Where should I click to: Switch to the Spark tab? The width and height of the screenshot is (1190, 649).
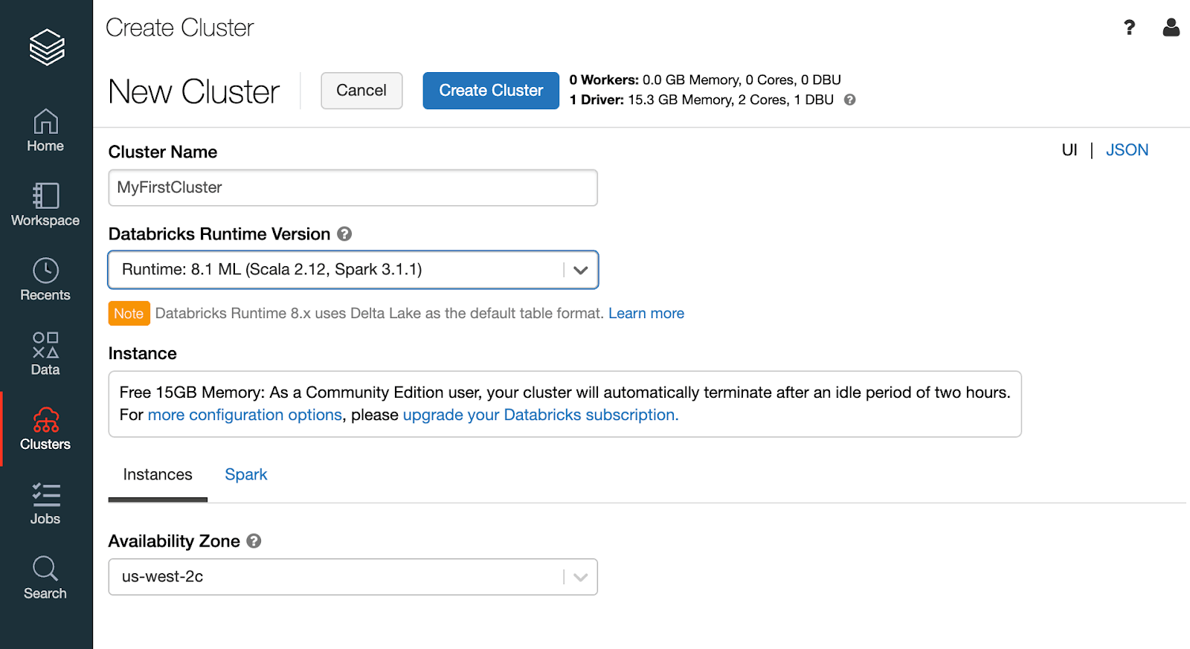pos(245,475)
